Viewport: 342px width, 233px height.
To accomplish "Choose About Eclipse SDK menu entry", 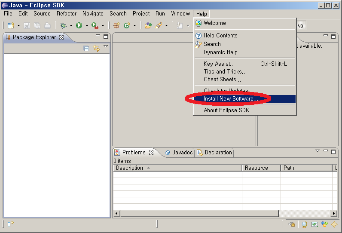I will [245, 110].
